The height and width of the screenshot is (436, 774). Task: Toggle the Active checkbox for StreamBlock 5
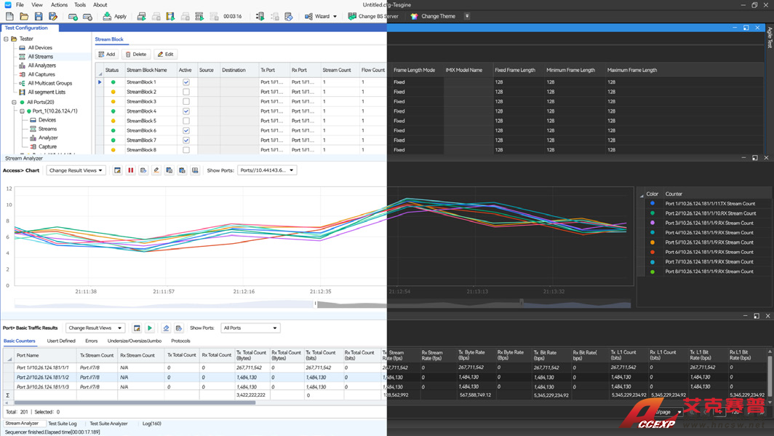(x=186, y=121)
